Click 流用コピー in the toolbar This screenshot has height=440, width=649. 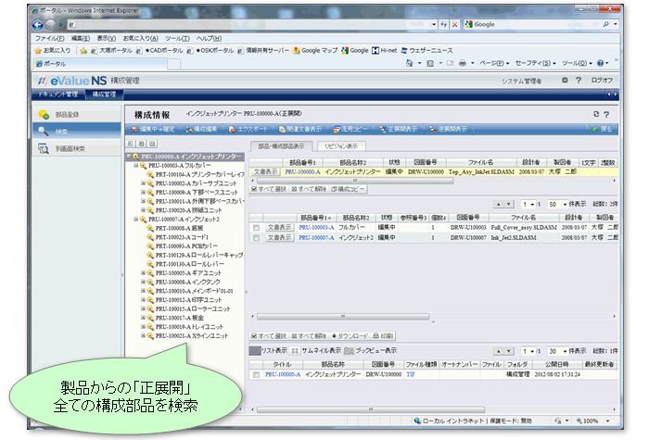coord(350,130)
